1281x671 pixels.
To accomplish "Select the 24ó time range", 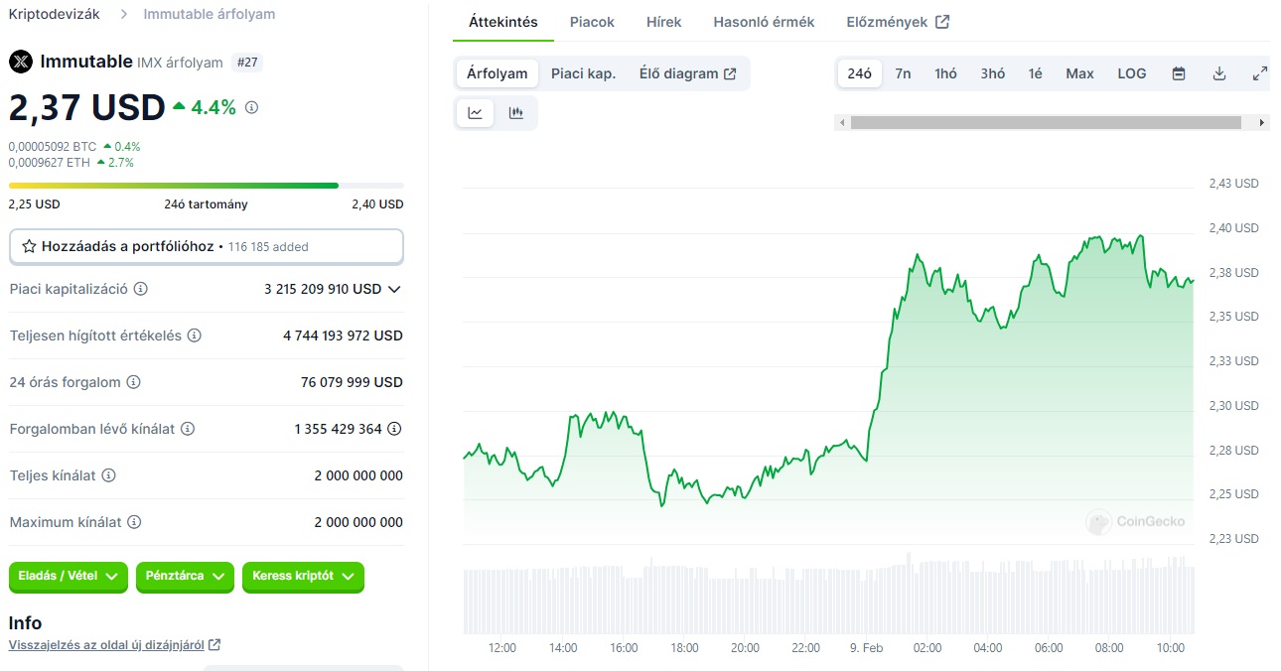I will (x=860, y=73).
